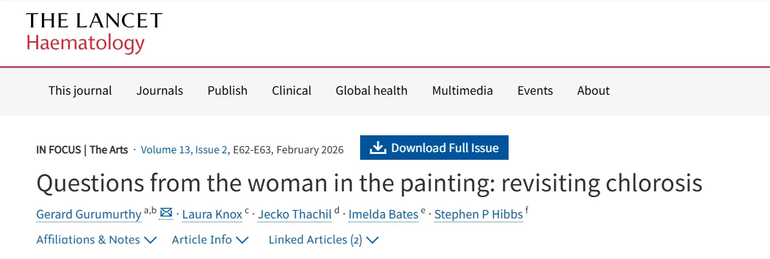This screenshot has width=770, height=259.
Task: Expand Linked Articles (2) dropdown
Action: click(323, 240)
